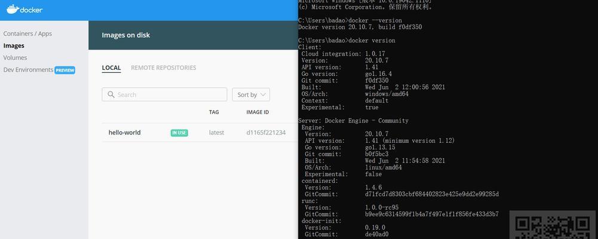
Task: Select Images in the sidebar
Action: [14, 46]
